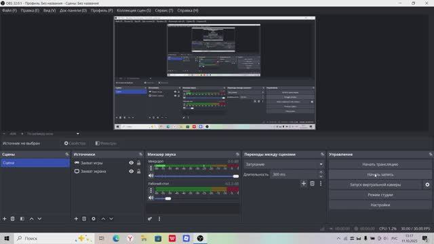
Task: Open virtual camera settings gear
Action: (427, 184)
